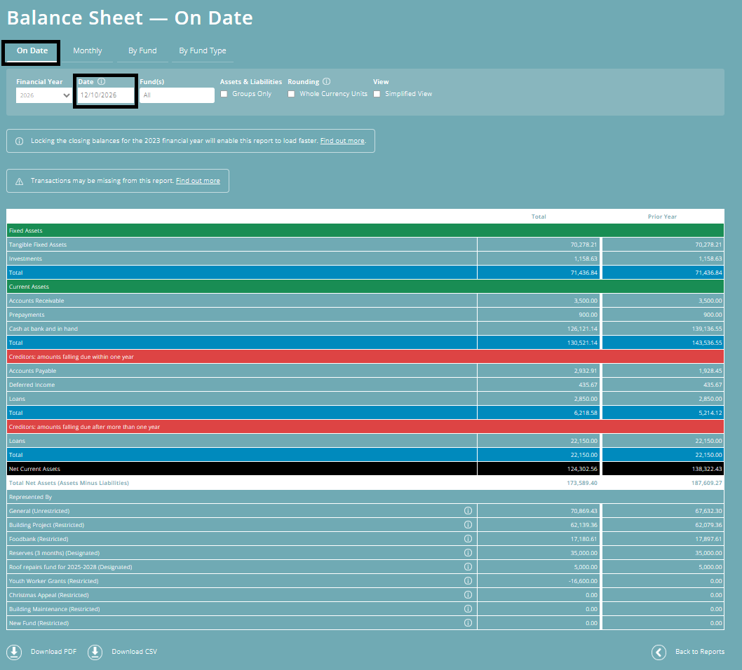Image resolution: width=742 pixels, height=670 pixels.
Task: Click the Total column header
Action: pyautogui.click(x=539, y=217)
